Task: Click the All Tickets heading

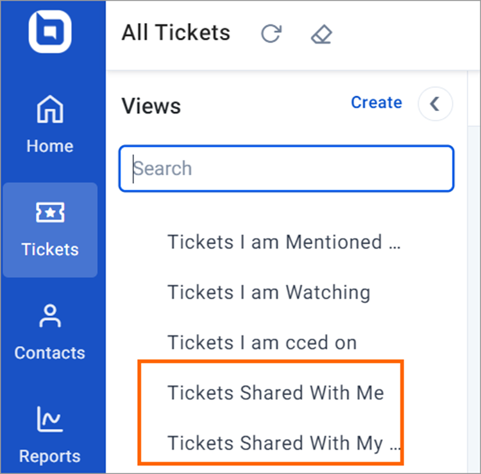Action: tap(176, 33)
